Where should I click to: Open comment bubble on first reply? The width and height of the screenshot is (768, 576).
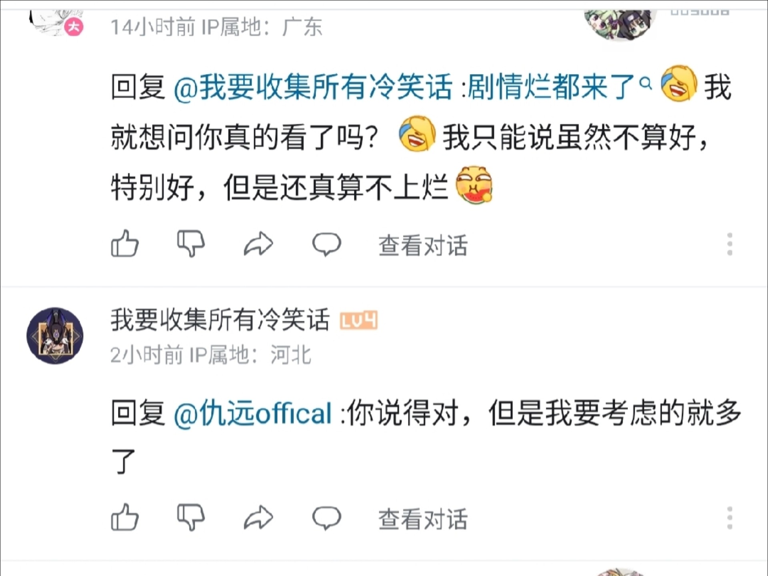coord(326,244)
